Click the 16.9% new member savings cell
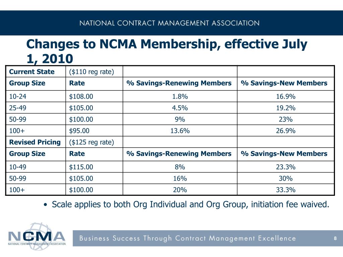This screenshot has width=343, height=257. (286, 96)
